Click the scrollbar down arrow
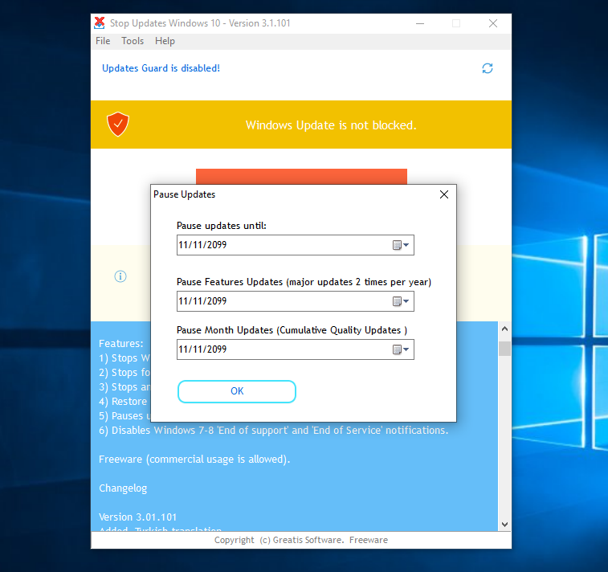 [x=504, y=525]
